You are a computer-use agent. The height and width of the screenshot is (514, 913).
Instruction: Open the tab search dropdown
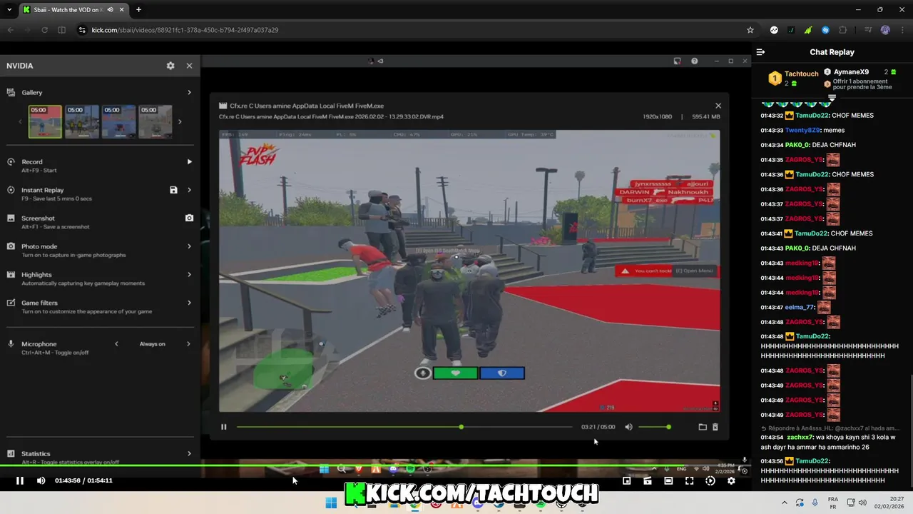click(9, 10)
